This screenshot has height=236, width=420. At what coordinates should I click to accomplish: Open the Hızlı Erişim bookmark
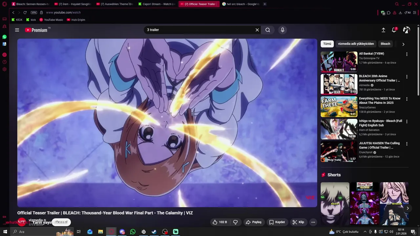point(76,20)
